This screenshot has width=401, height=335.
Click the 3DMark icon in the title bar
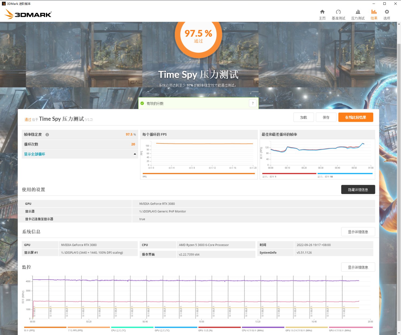coord(4,4)
